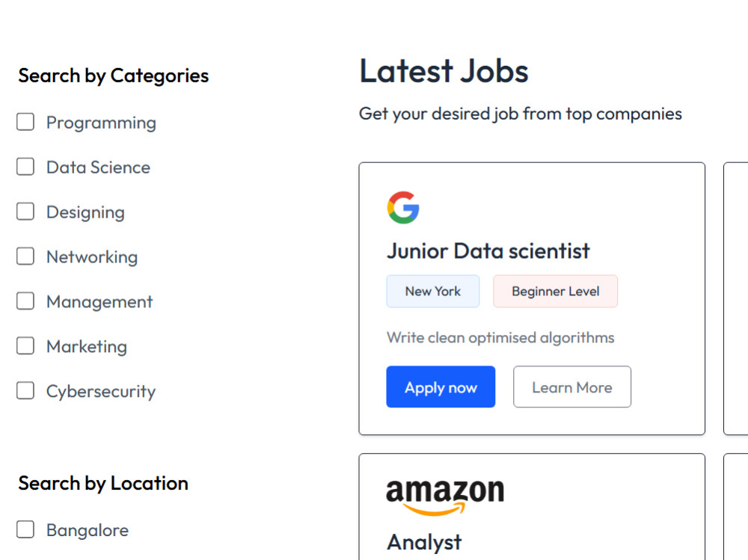
Task: Click the Amazon logo
Action: [x=445, y=496]
